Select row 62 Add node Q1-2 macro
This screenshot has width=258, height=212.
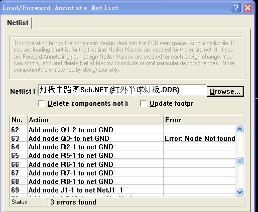point(122,130)
